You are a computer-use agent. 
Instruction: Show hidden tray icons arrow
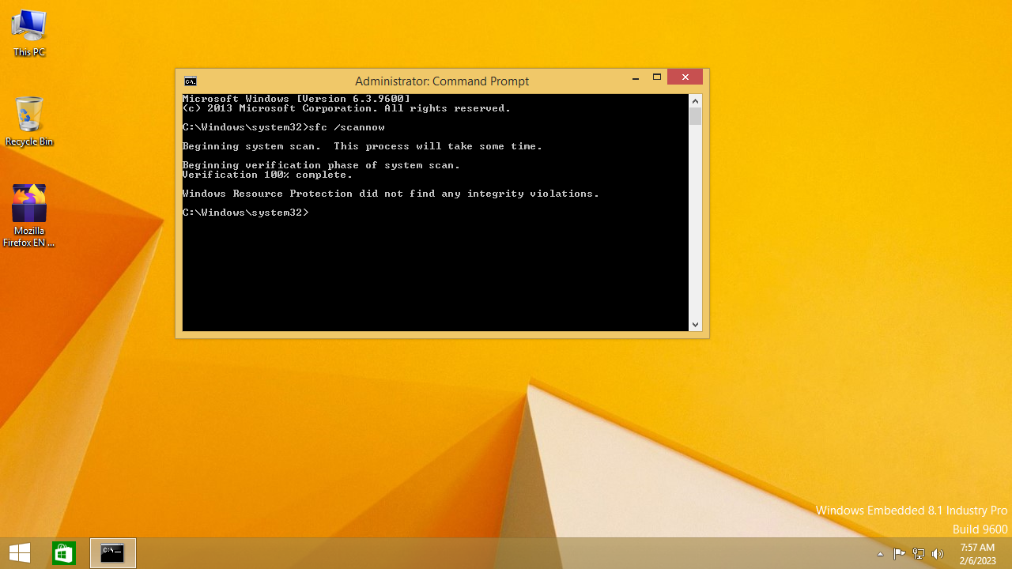tap(880, 554)
